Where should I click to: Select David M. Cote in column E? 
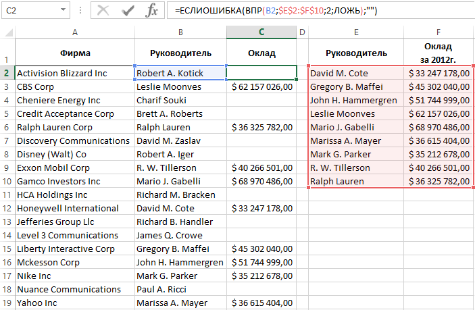coord(356,73)
